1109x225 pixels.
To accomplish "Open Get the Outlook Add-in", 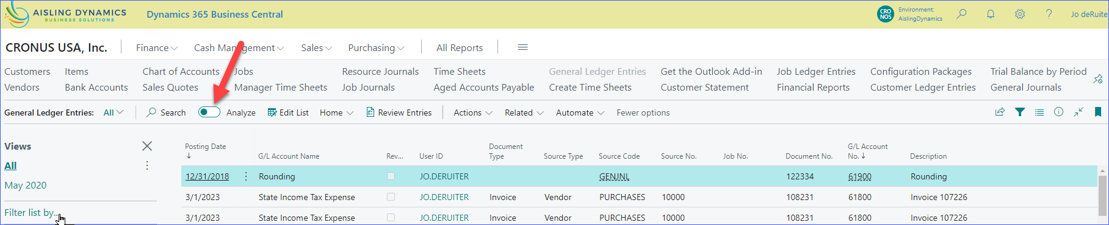I will pos(711,72).
